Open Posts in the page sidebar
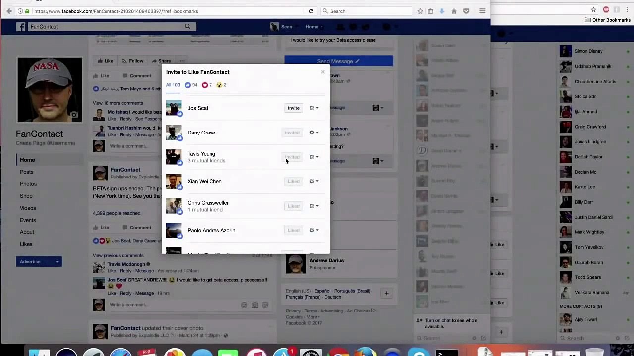634x356 pixels. [27, 172]
